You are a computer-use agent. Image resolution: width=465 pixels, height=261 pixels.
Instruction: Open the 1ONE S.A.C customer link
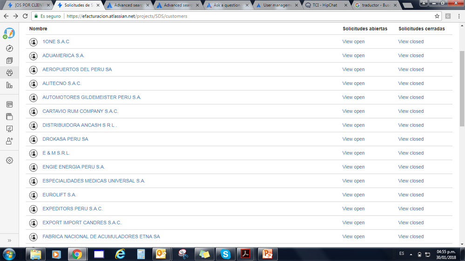pyautogui.click(x=56, y=42)
